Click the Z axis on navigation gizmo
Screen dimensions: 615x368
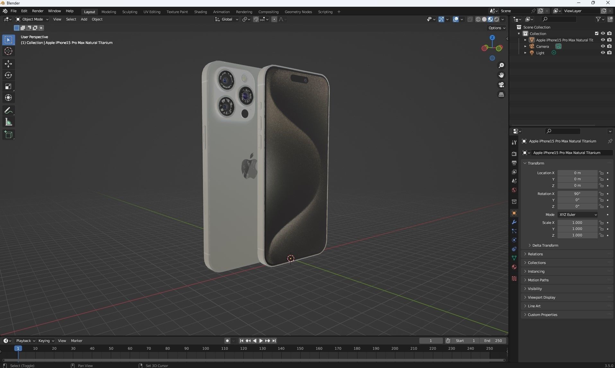[492, 38]
